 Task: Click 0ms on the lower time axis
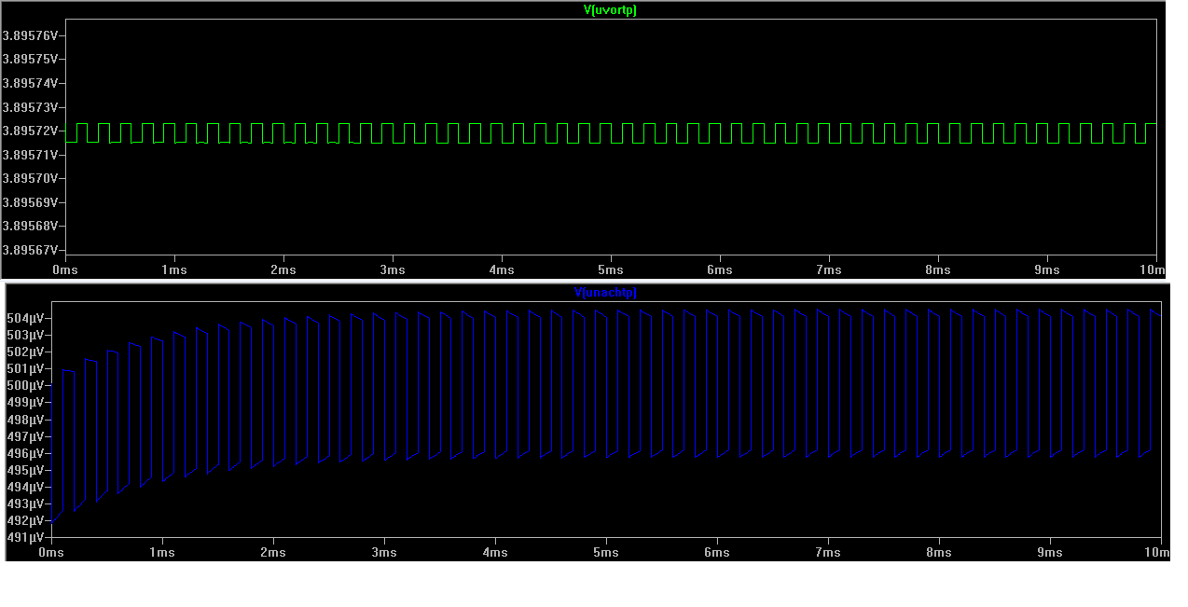[51, 552]
